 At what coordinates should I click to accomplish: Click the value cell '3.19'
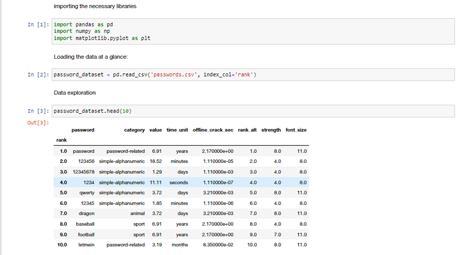[x=157, y=245]
